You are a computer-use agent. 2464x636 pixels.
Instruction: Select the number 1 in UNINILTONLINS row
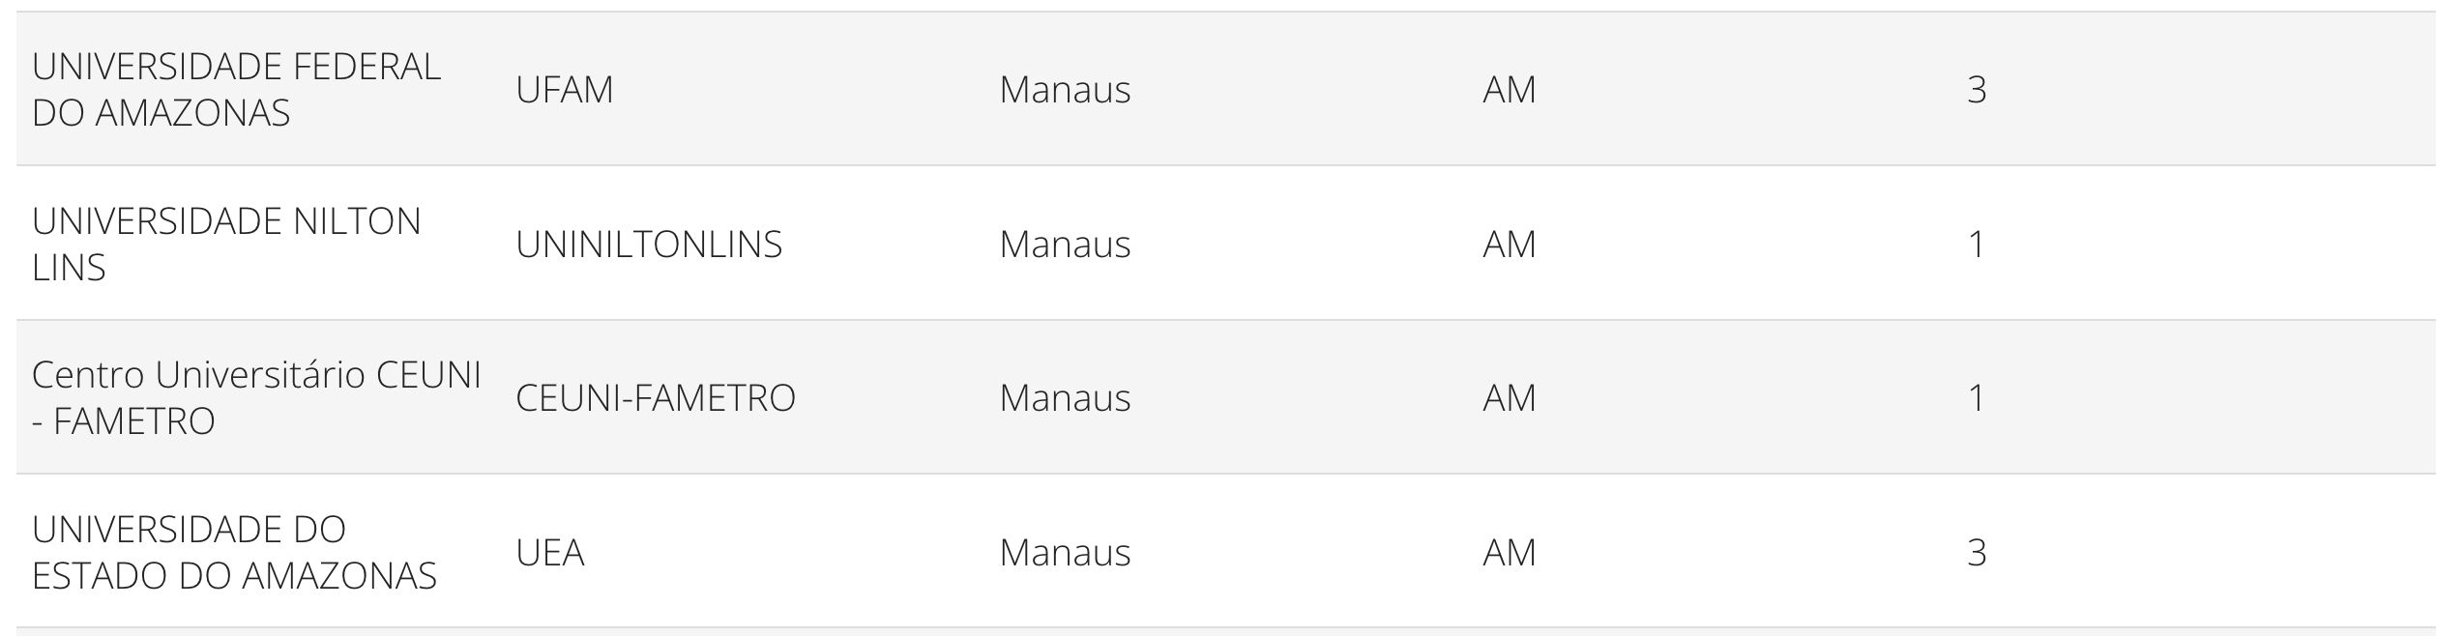[1977, 245]
